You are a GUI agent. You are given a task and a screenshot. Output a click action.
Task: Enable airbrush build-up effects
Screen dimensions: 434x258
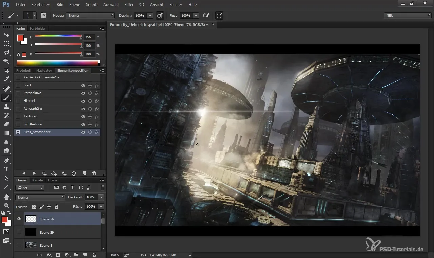205,15
